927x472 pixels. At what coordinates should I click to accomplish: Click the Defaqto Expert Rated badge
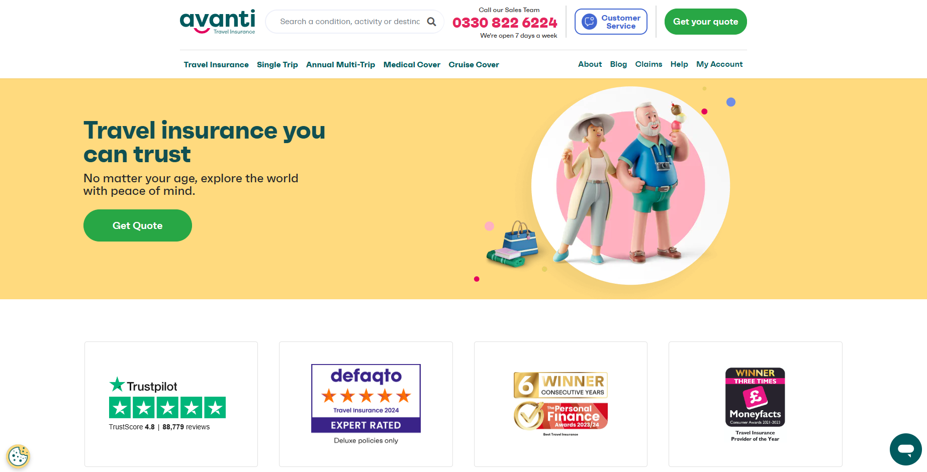(366, 398)
